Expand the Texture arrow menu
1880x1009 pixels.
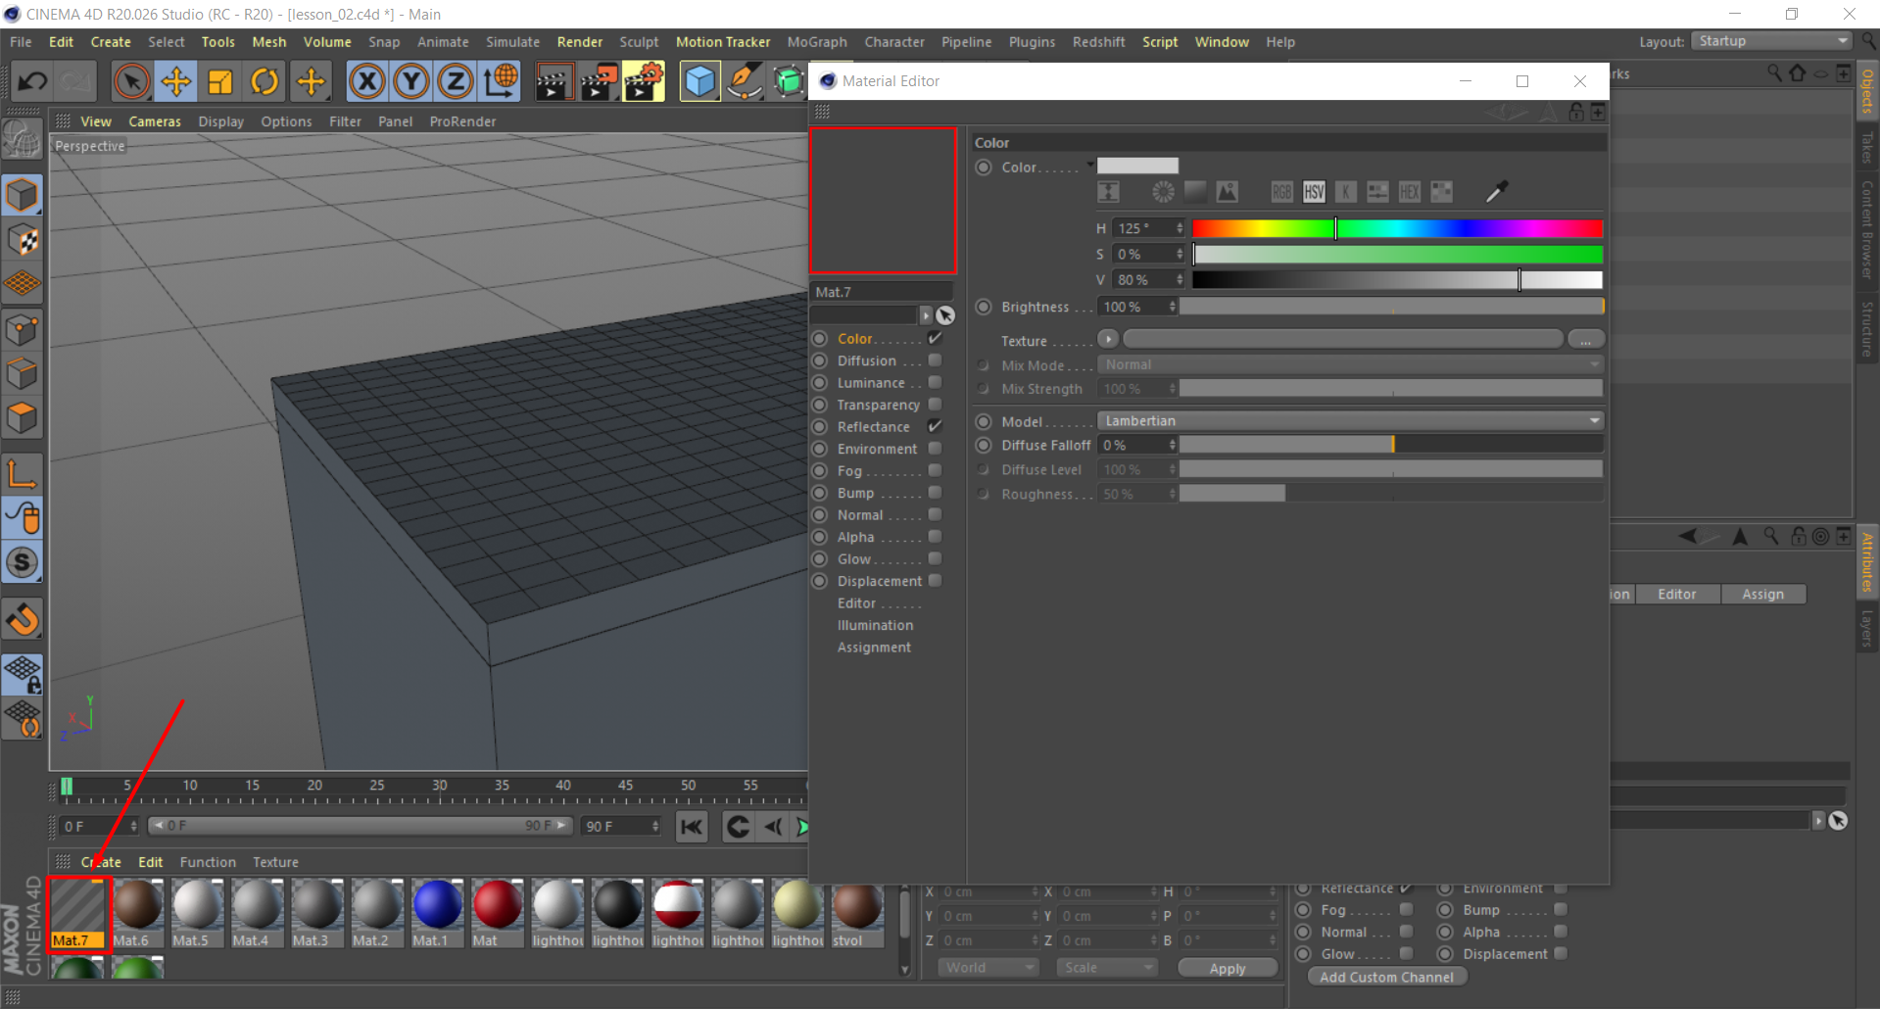coord(1108,339)
